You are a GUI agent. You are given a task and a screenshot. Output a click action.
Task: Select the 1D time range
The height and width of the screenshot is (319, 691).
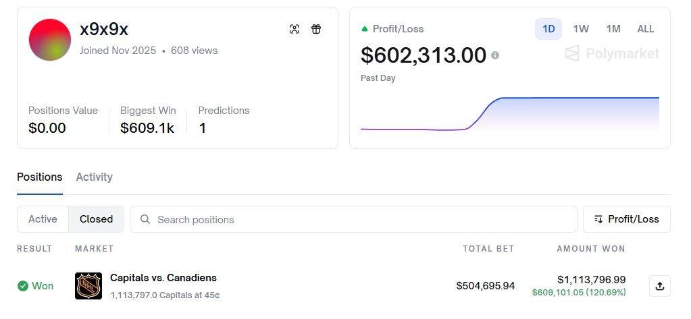(x=548, y=29)
